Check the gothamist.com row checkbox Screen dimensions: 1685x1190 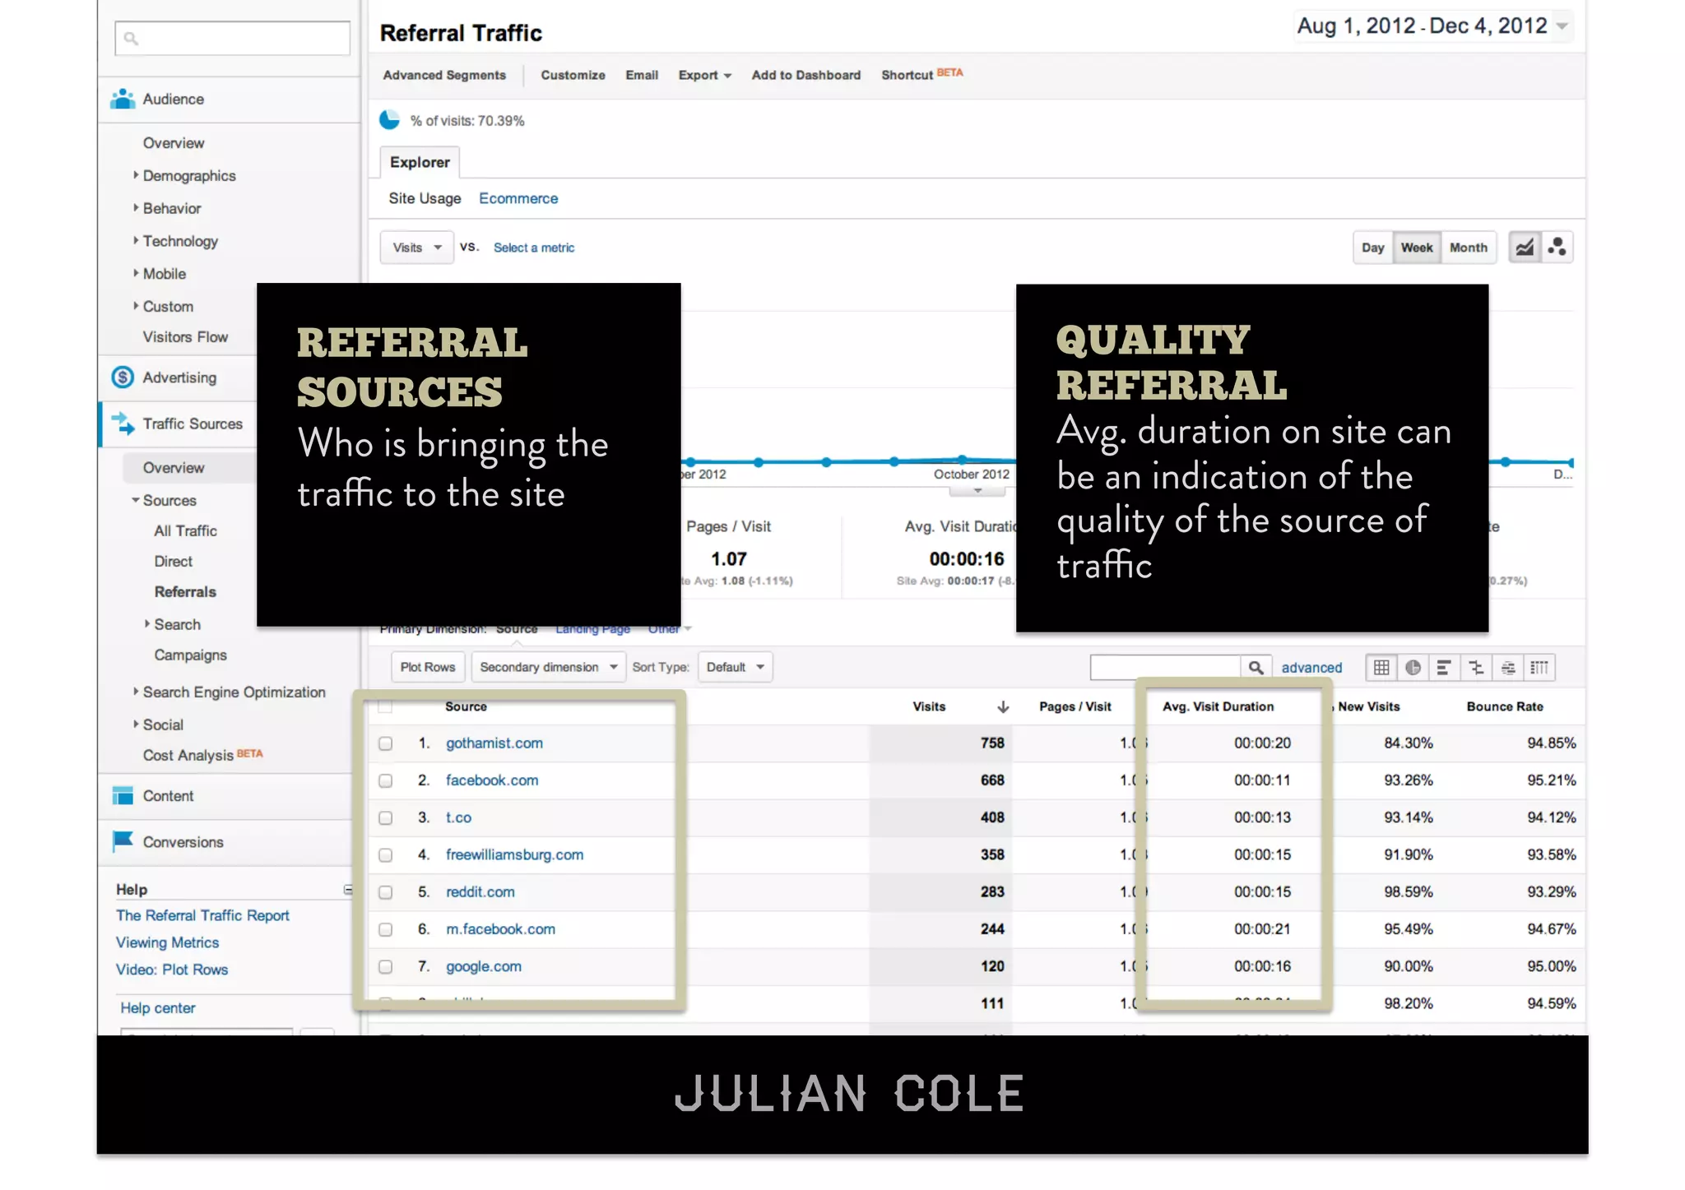[x=385, y=743]
